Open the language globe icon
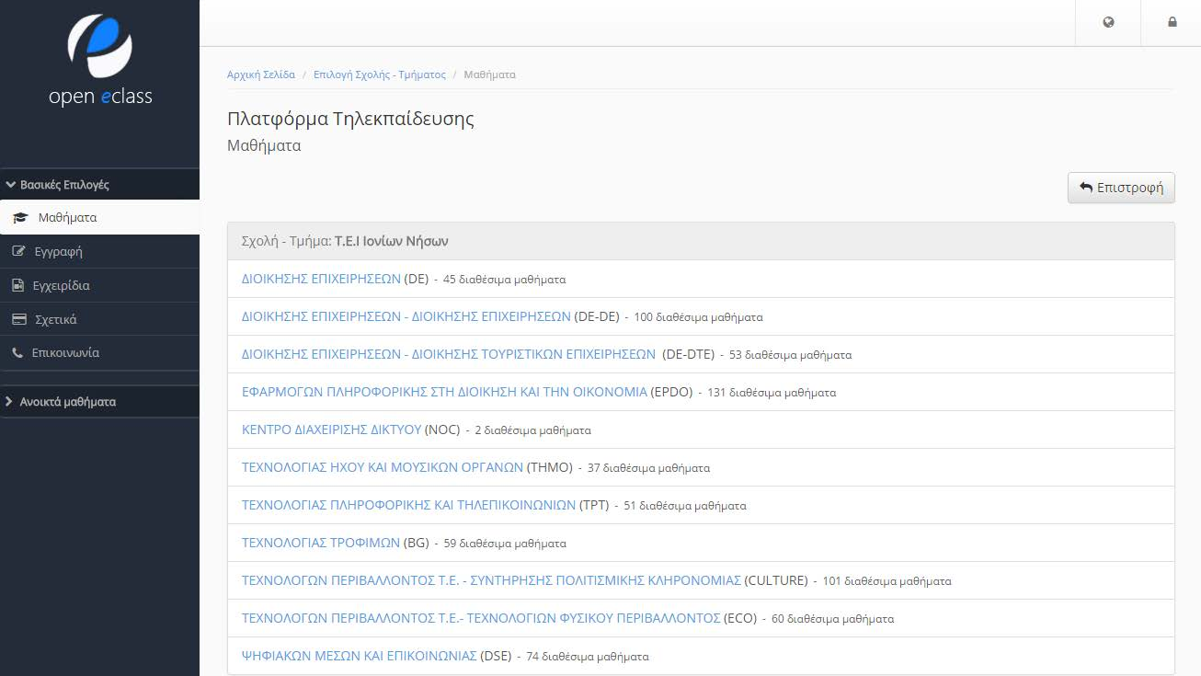Viewport: 1201px width, 676px height. [1108, 22]
